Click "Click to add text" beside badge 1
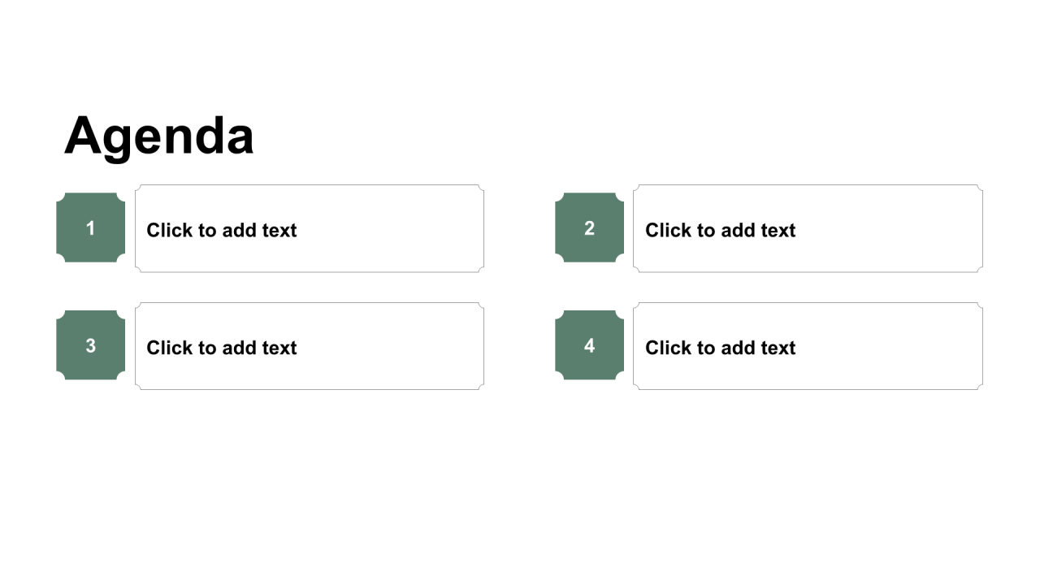This screenshot has width=1040, height=585. (222, 230)
